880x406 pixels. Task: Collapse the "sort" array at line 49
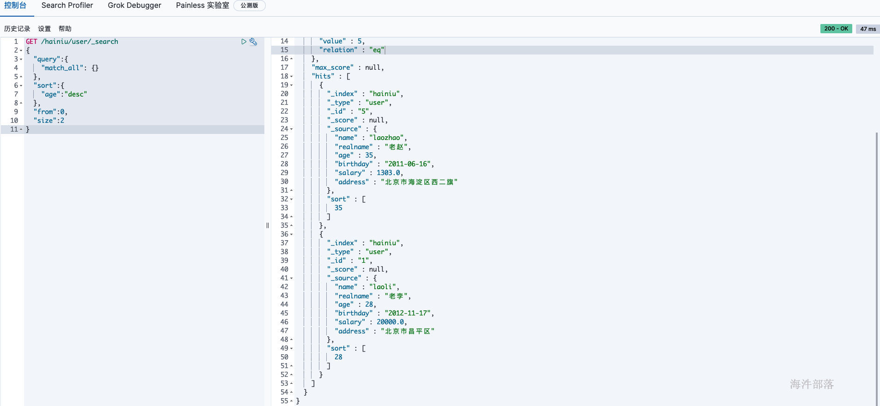tap(292, 349)
